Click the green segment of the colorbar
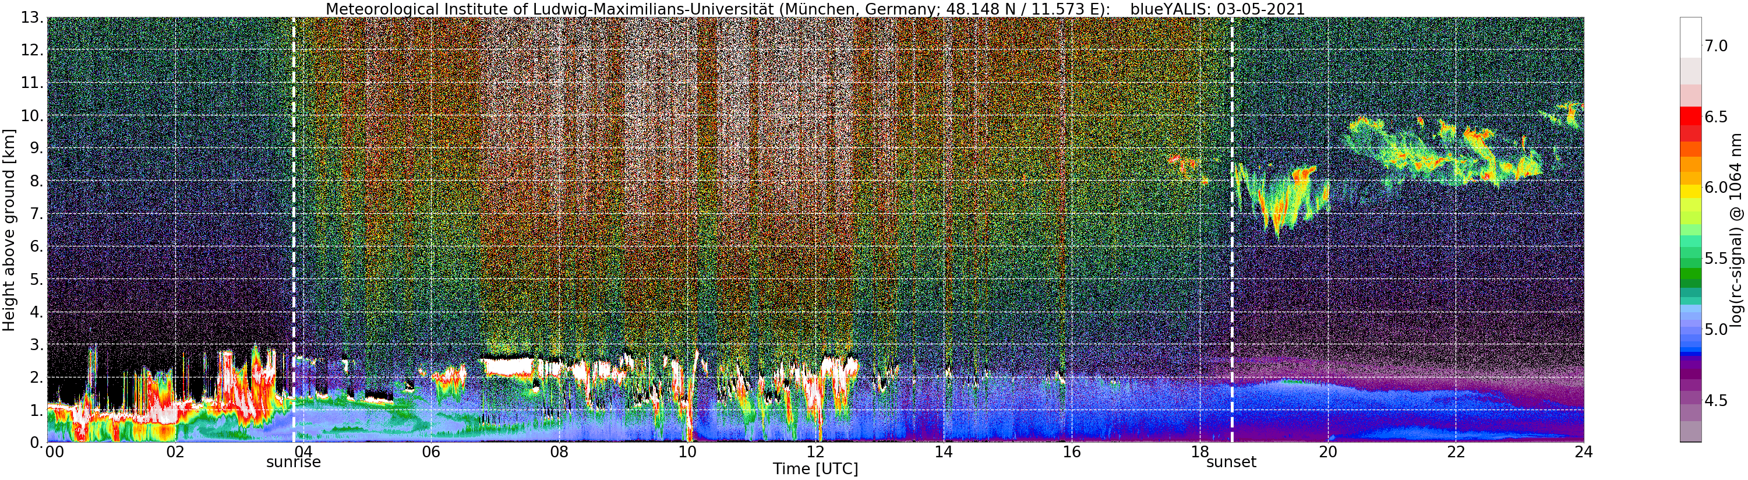1748x480 pixels. pos(1690,274)
